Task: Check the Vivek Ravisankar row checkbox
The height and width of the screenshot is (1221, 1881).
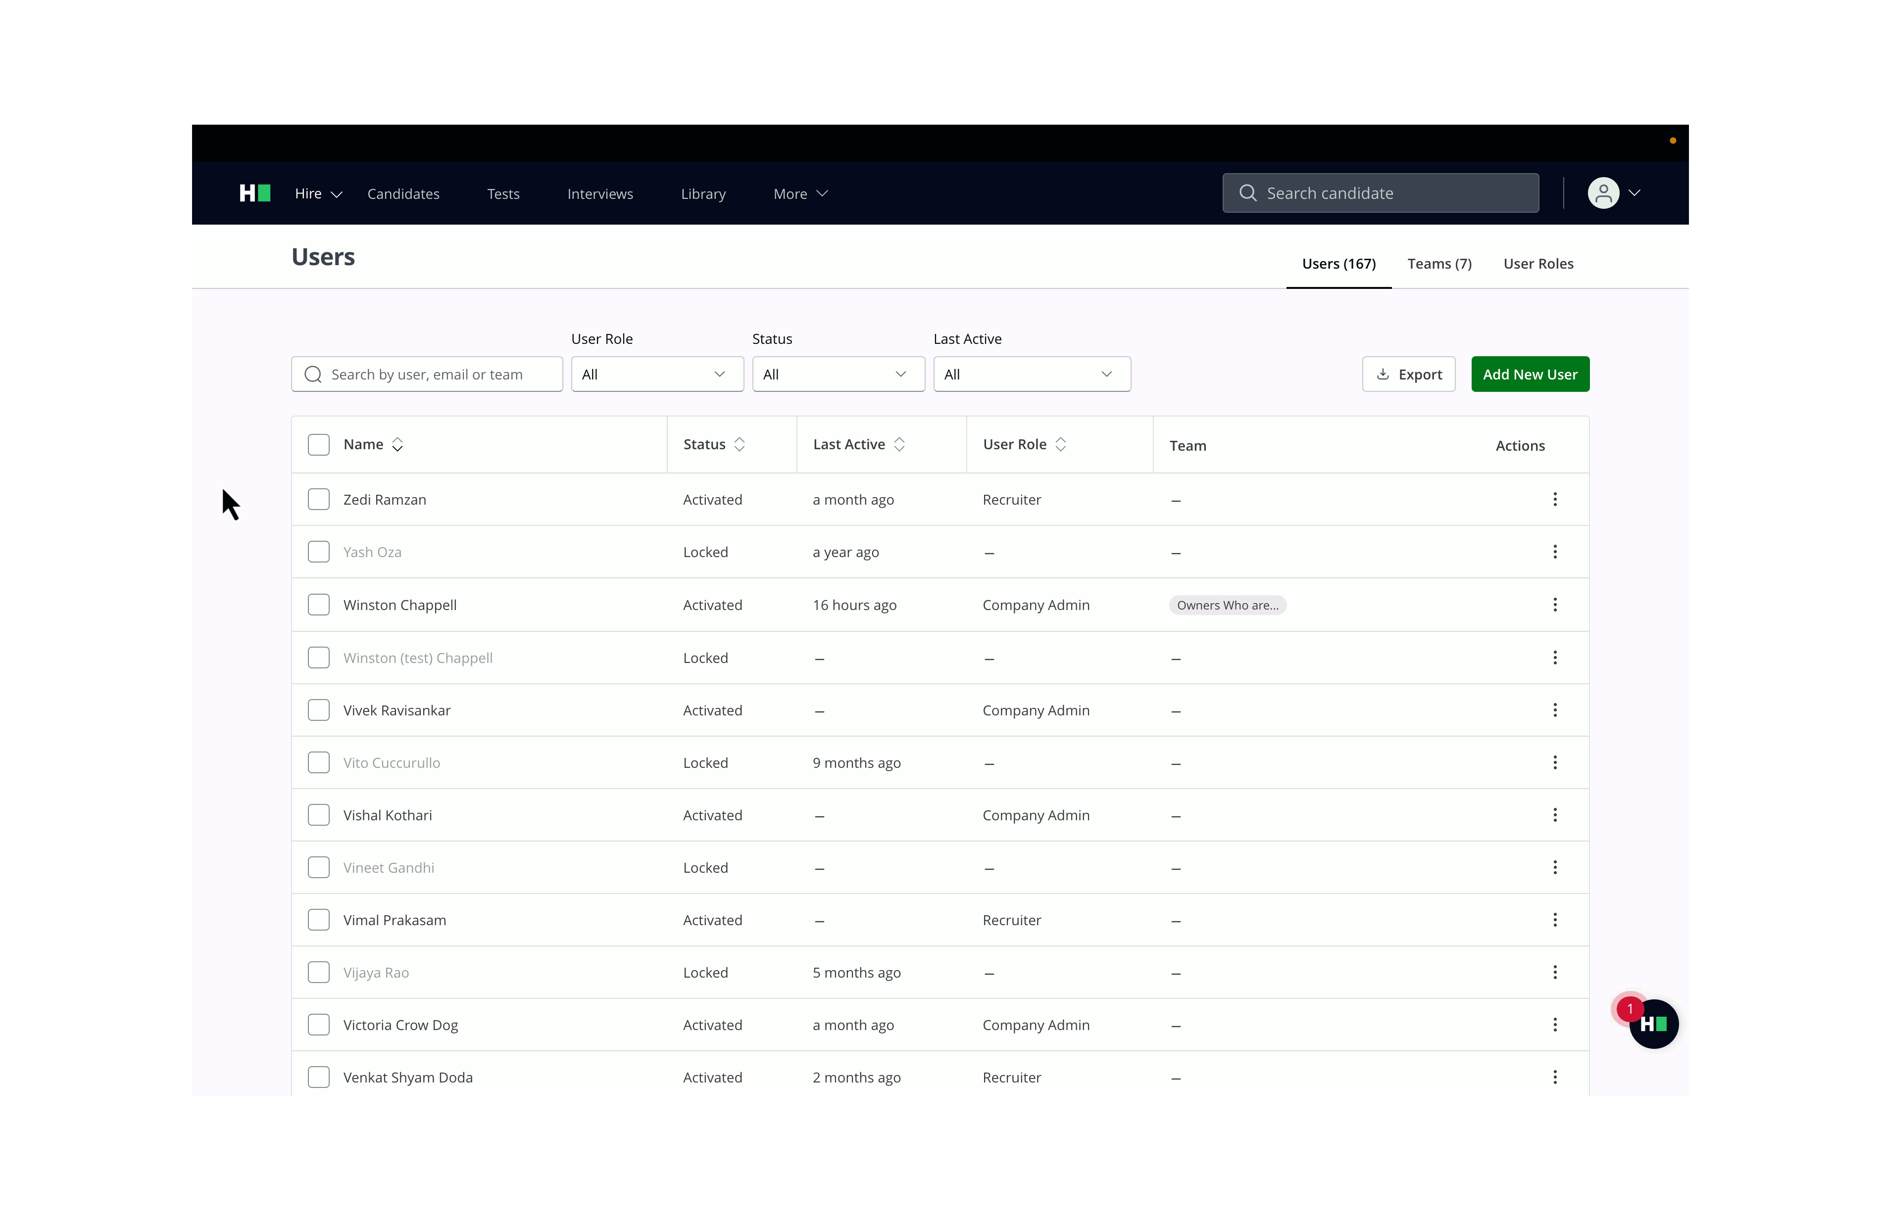Action: pyautogui.click(x=318, y=710)
